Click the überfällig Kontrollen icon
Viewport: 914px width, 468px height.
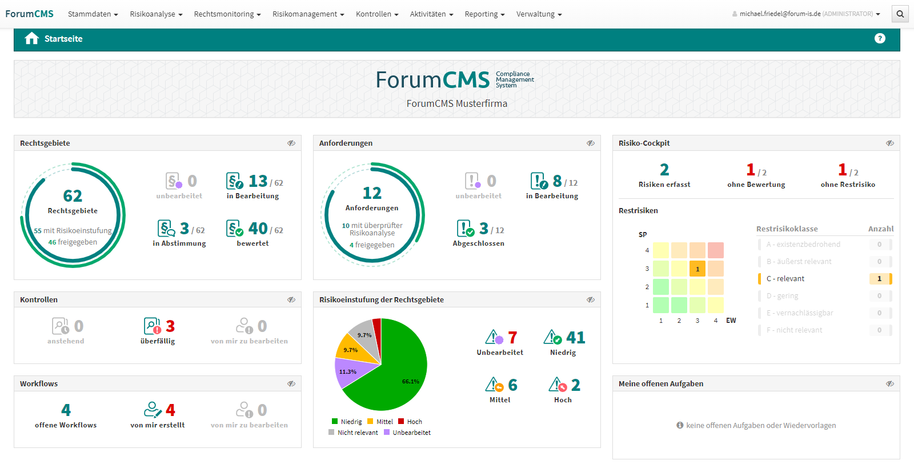click(x=152, y=326)
